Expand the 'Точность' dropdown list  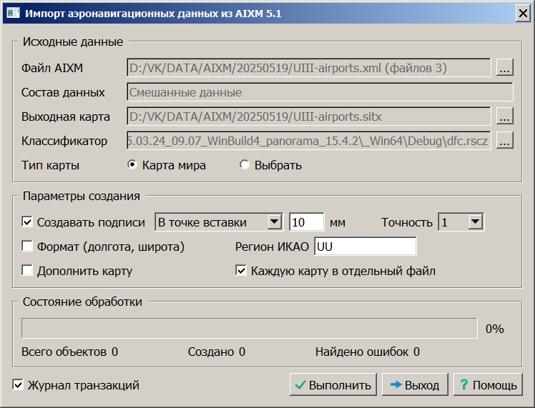pyautogui.click(x=476, y=222)
